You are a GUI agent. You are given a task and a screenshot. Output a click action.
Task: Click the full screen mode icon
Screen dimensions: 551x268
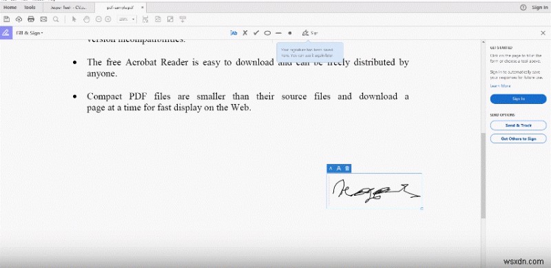(170, 19)
